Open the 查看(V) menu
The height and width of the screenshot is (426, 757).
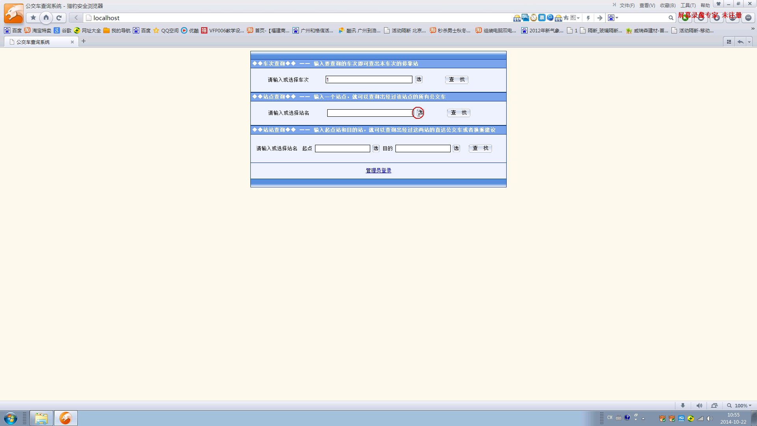[647, 6]
